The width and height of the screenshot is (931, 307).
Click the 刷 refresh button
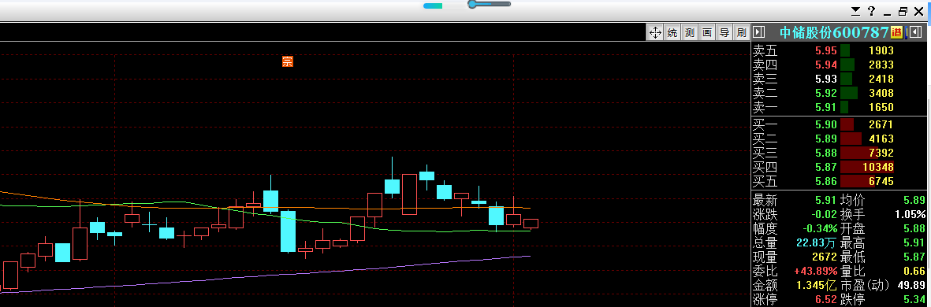click(x=741, y=32)
